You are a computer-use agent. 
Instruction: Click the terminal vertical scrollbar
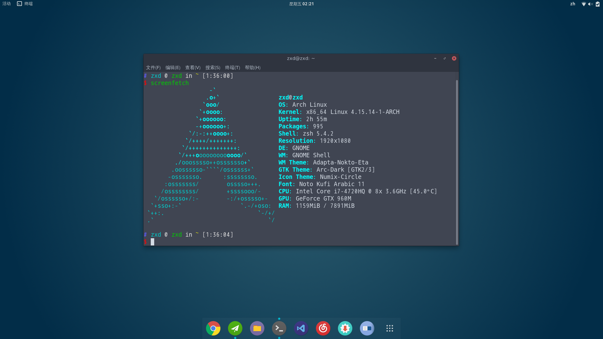[457, 162]
